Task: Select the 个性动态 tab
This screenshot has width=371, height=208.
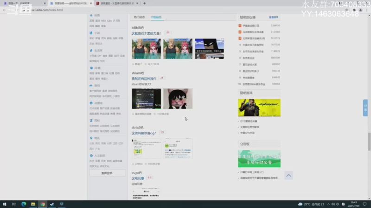Action: click(x=156, y=17)
